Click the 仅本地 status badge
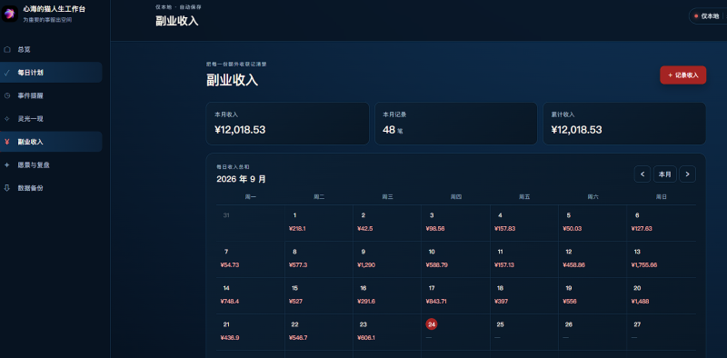Image resolution: width=727 pixels, height=358 pixels. coord(707,16)
